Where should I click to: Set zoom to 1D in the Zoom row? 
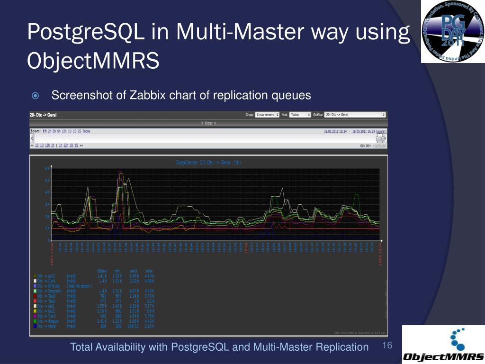(70, 131)
